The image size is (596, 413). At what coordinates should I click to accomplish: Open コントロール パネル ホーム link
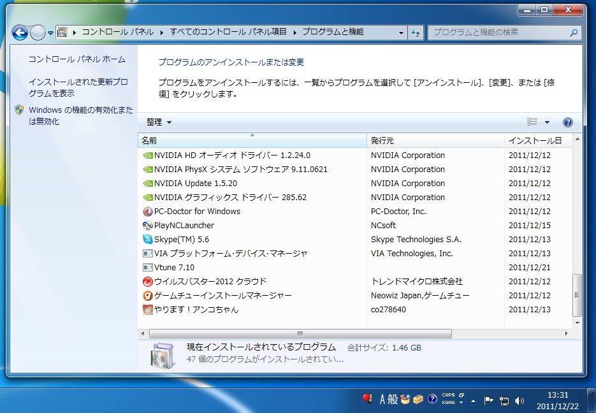[x=77, y=59]
